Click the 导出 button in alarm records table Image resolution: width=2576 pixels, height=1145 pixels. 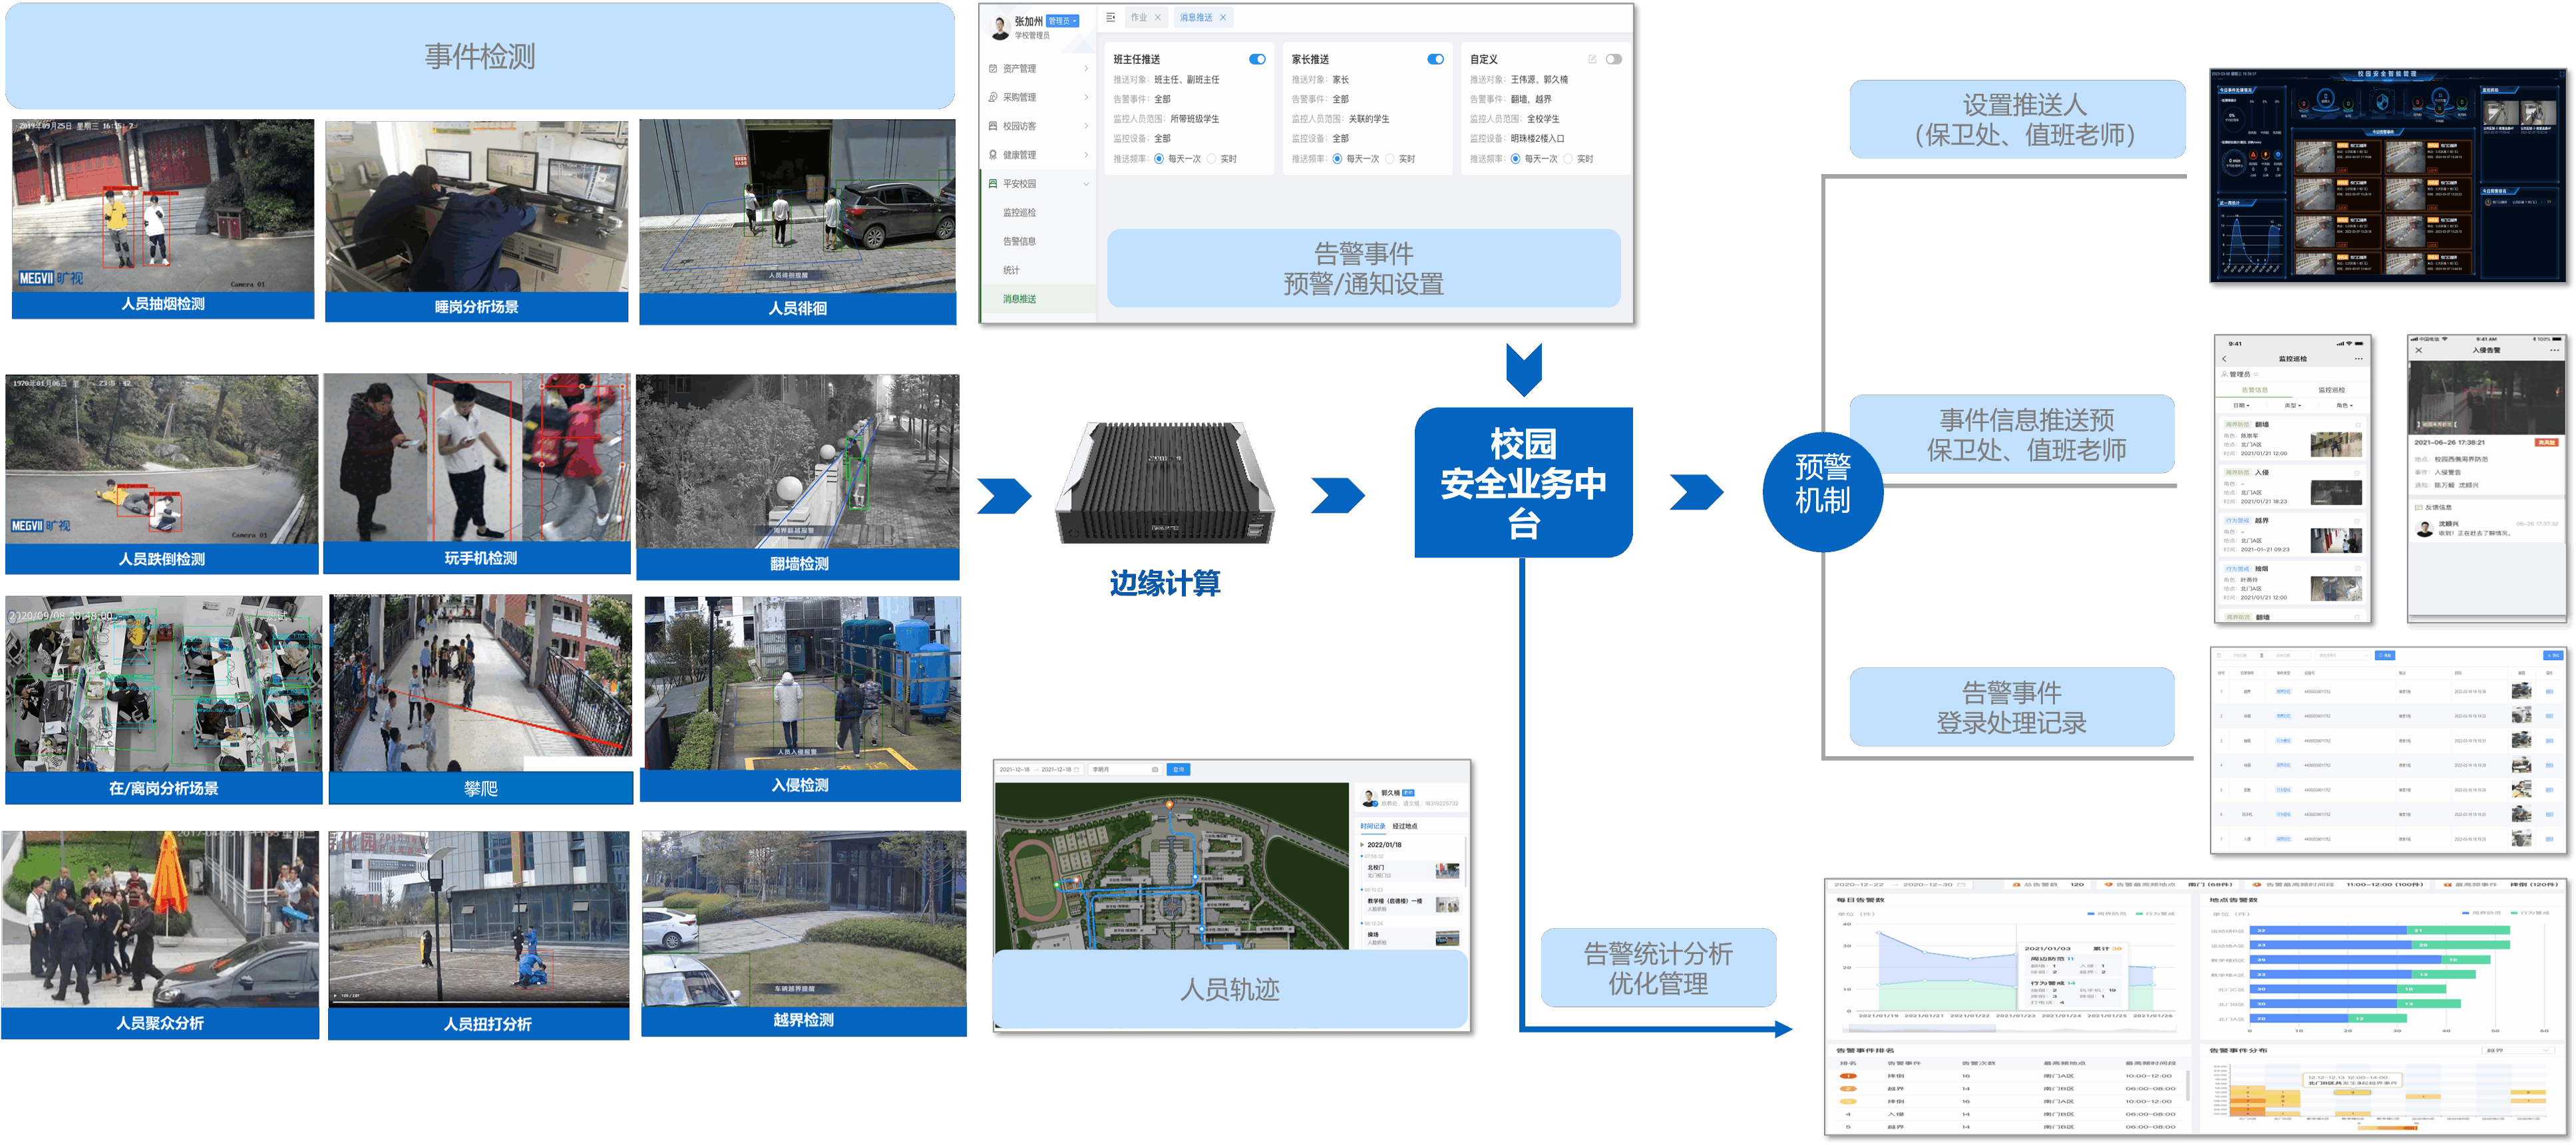(2553, 655)
